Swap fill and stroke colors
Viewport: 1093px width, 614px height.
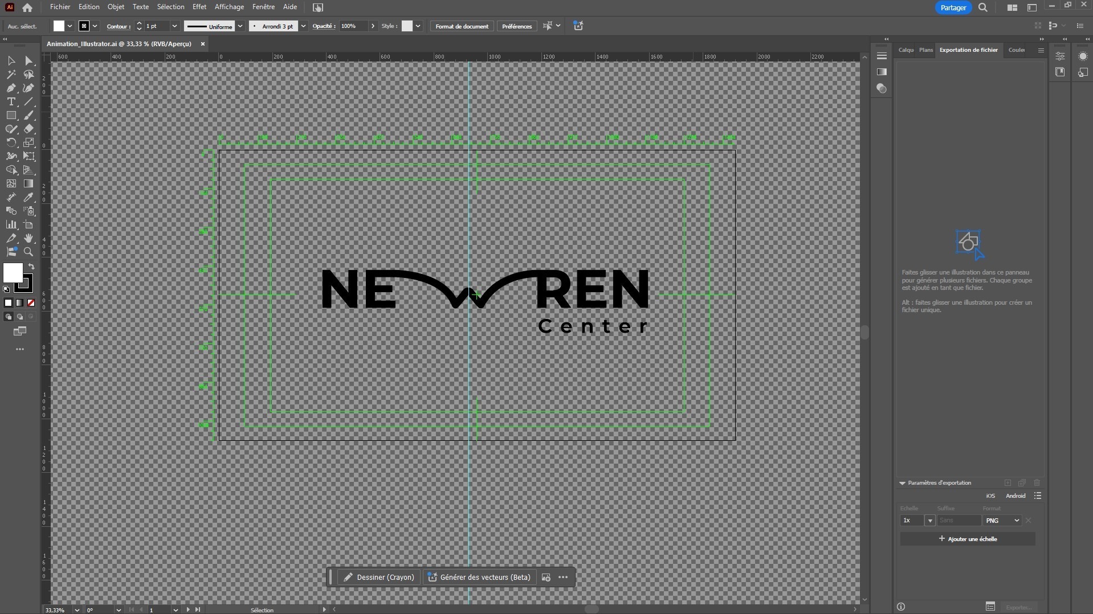click(31, 267)
